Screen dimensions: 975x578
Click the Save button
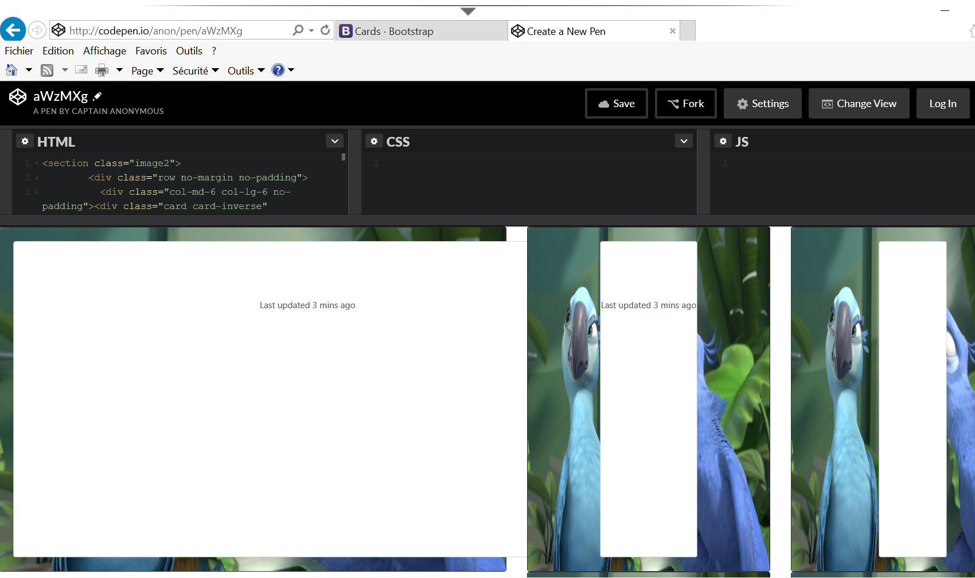point(617,104)
